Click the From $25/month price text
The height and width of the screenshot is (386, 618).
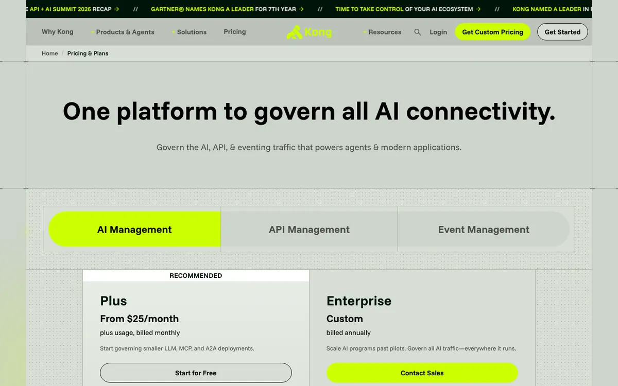pos(140,319)
